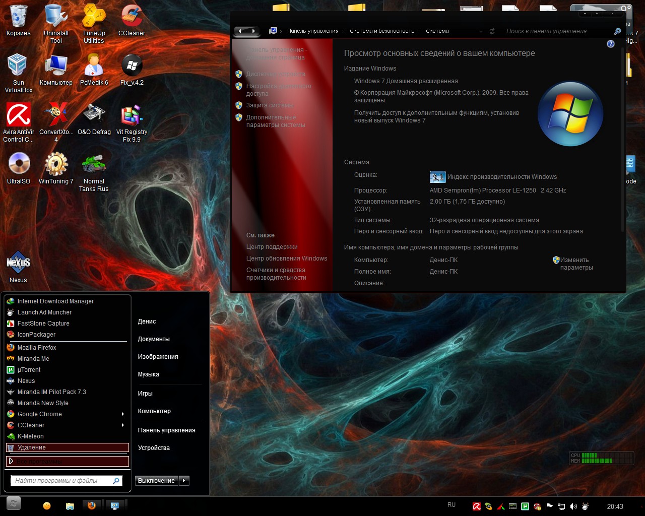Open 'Защита системы' sidebar link

270,105
